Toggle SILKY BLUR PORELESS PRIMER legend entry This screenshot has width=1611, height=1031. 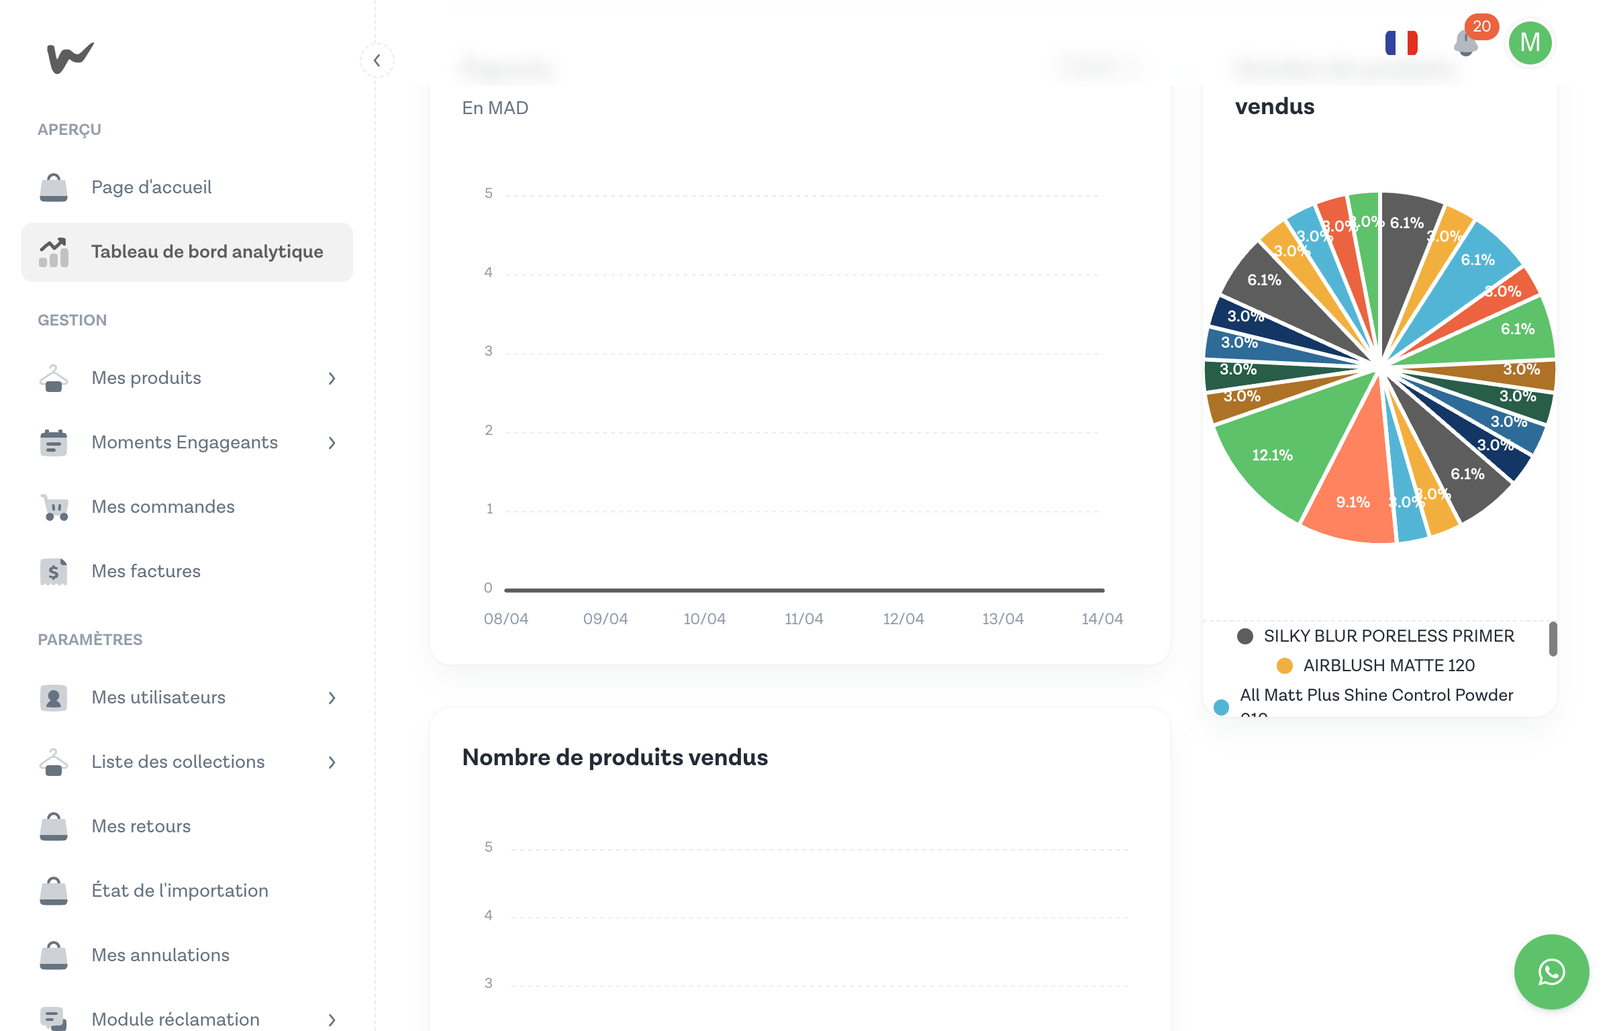tap(1388, 636)
